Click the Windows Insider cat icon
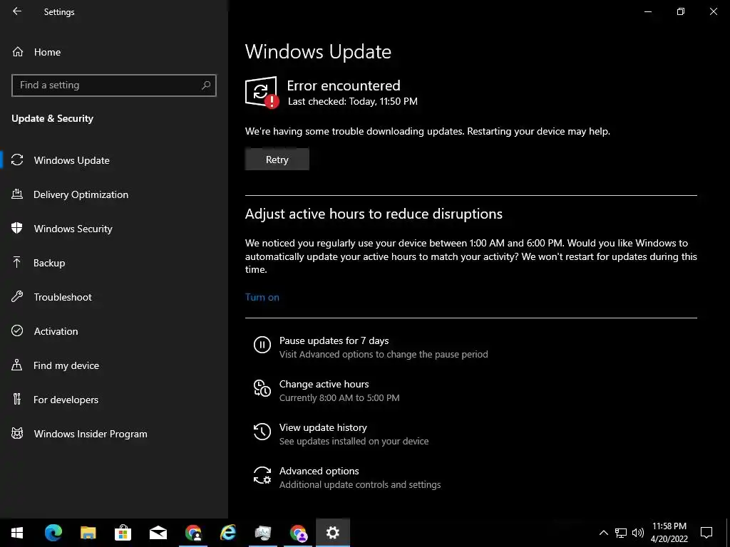Image resolution: width=730 pixels, height=547 pixels. tap(17, 434)
